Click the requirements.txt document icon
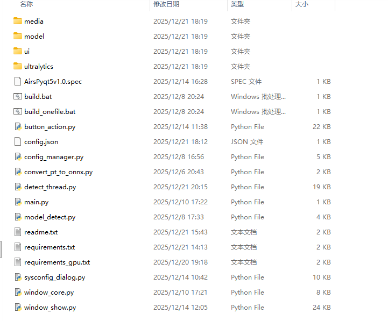 (x=18, y=247)
